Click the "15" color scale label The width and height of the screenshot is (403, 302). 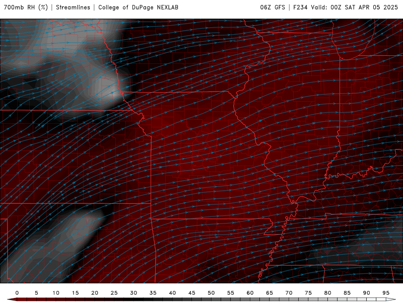[75, 293]
